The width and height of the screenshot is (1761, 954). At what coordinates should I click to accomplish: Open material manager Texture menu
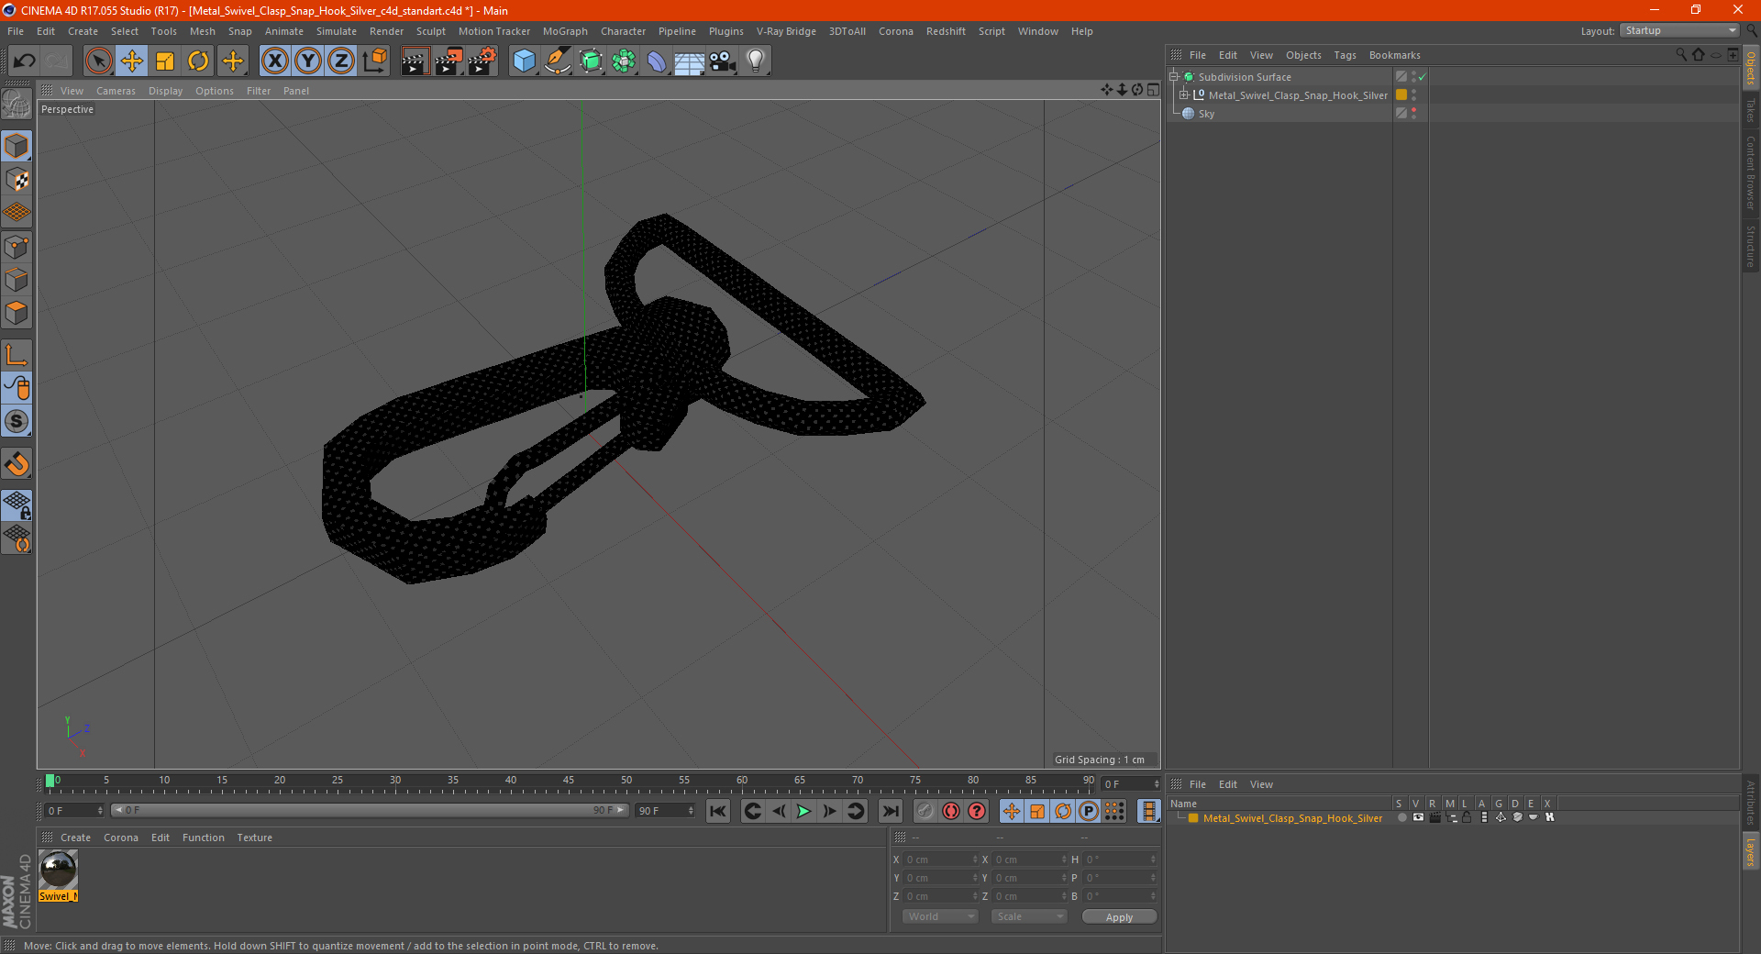tap(254, 838)
